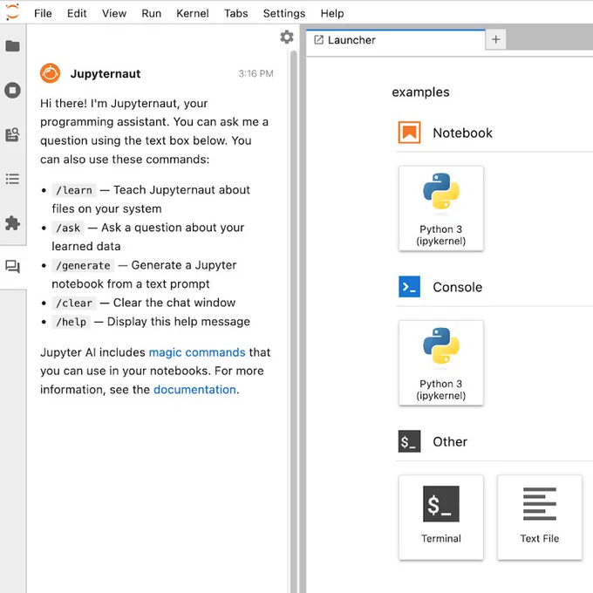Follow the magic commands link

click(197, 352)
